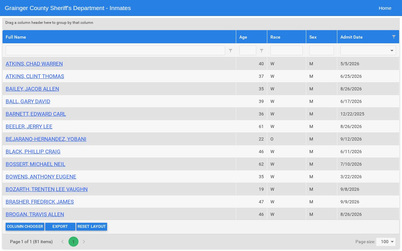The width and height of the screenshot is (402, 251).
Task: Select page 1 in the pager
Action: tap(73, 242)
